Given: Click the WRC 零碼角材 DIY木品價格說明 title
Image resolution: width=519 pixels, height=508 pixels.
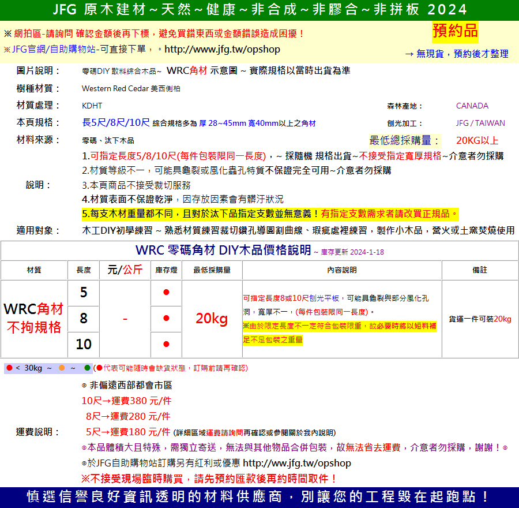Looking at the screenshot, I should point(223,250).
